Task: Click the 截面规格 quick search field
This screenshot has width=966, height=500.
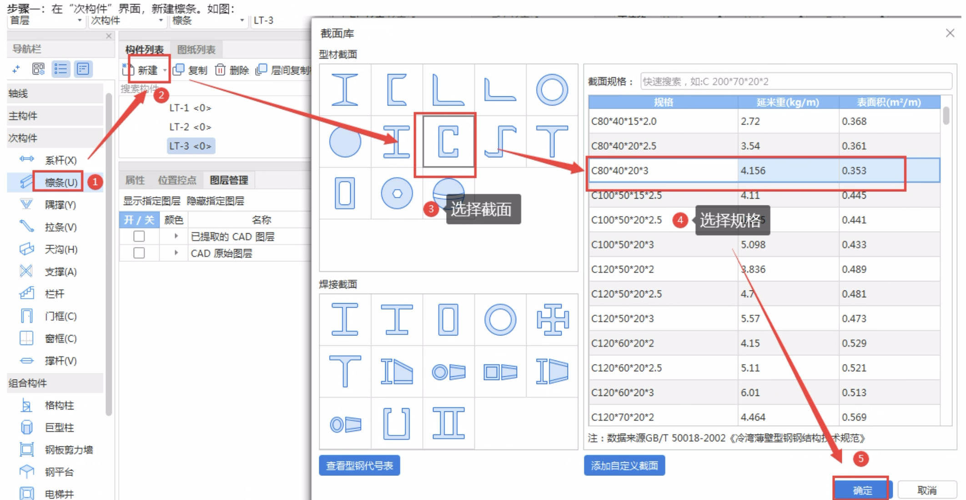Action: 796,81
